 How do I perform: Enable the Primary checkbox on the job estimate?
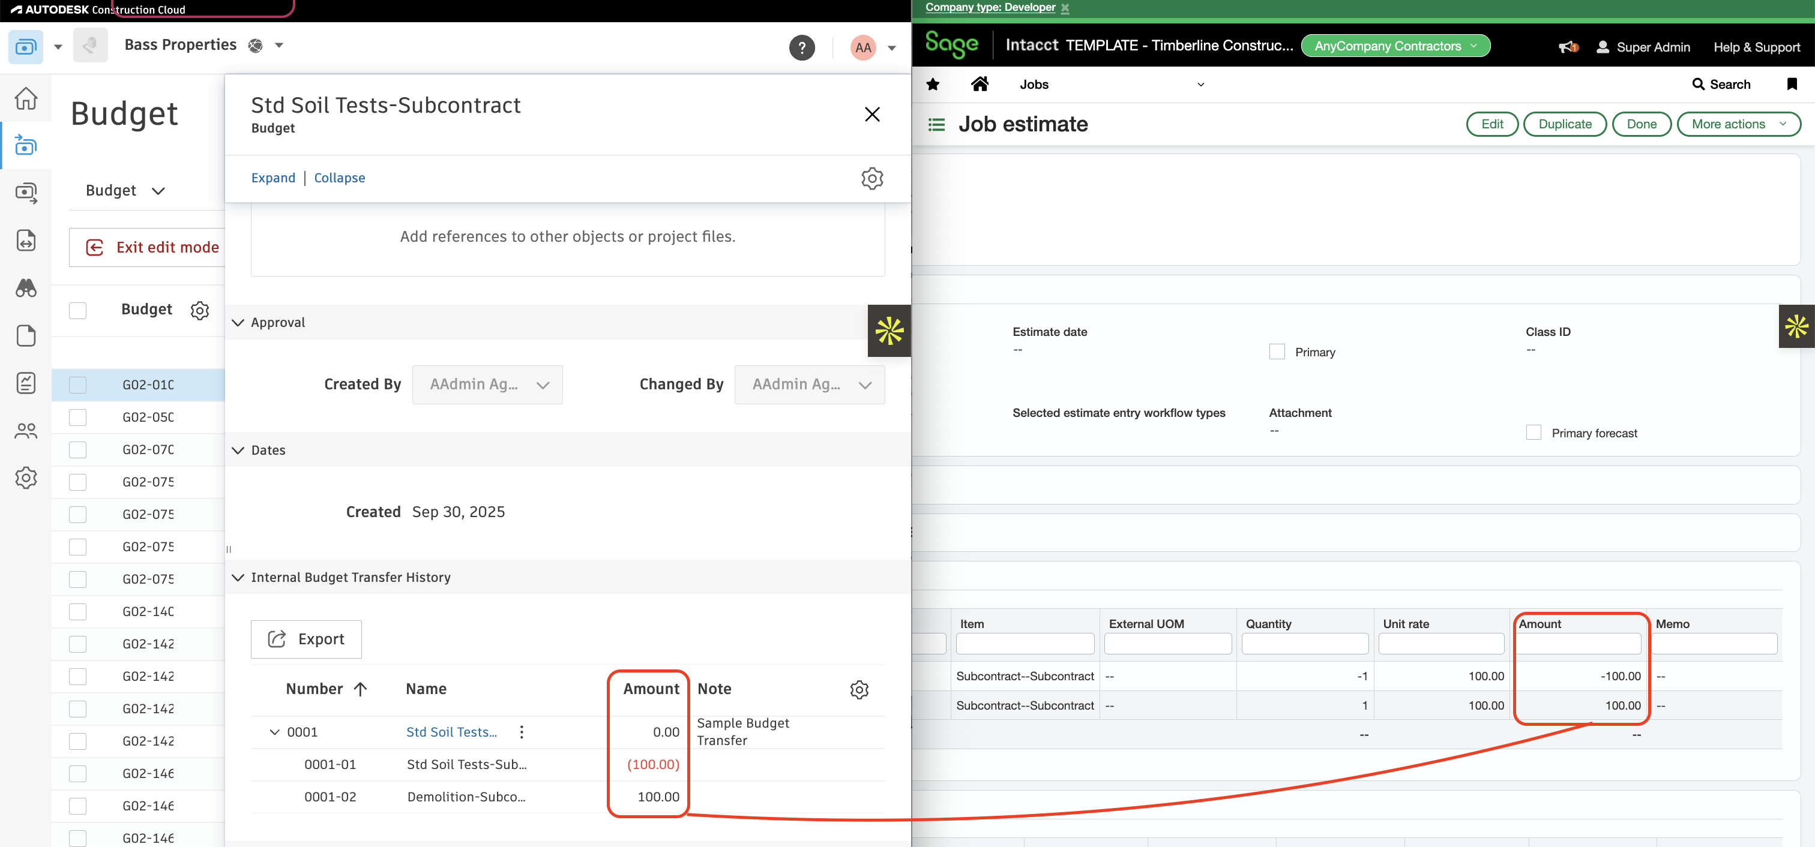1277,352
